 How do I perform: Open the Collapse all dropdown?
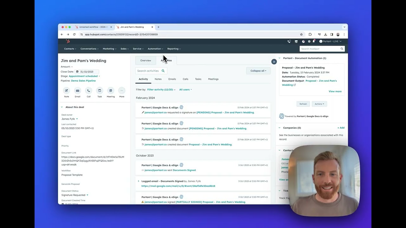pos(259,71)
